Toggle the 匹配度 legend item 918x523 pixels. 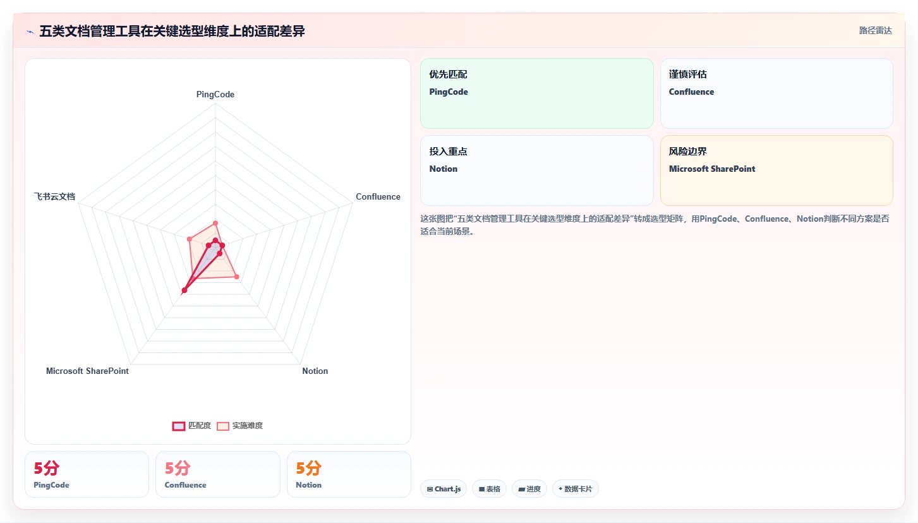(x=191, y=426)
